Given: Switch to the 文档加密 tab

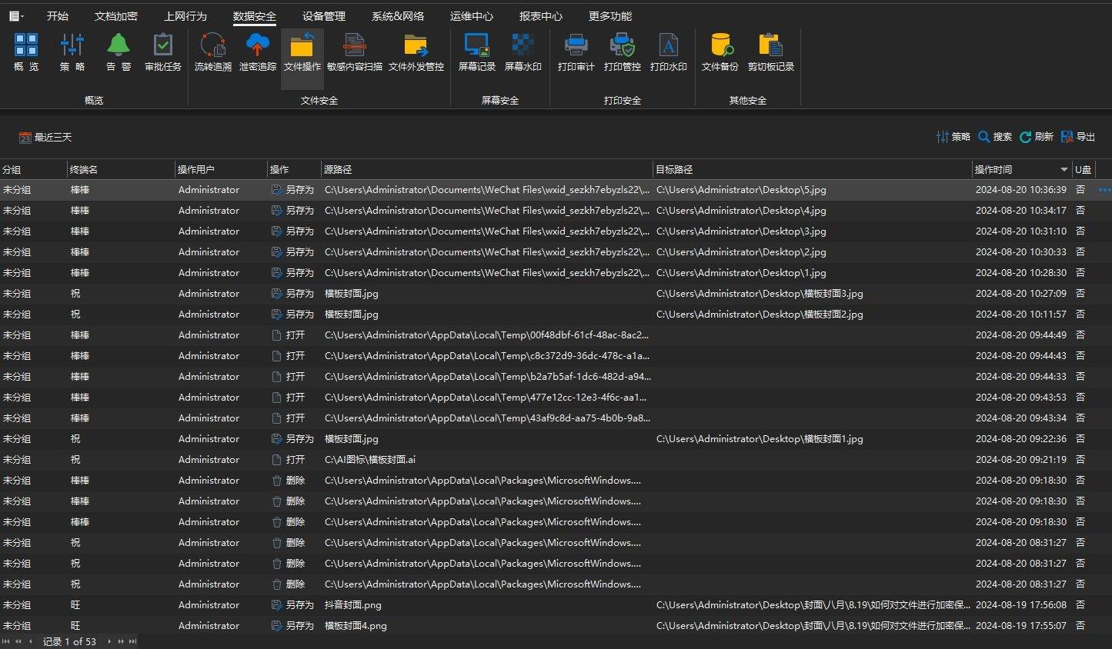Looking at the screenshot, I should (x=116, y=15).
